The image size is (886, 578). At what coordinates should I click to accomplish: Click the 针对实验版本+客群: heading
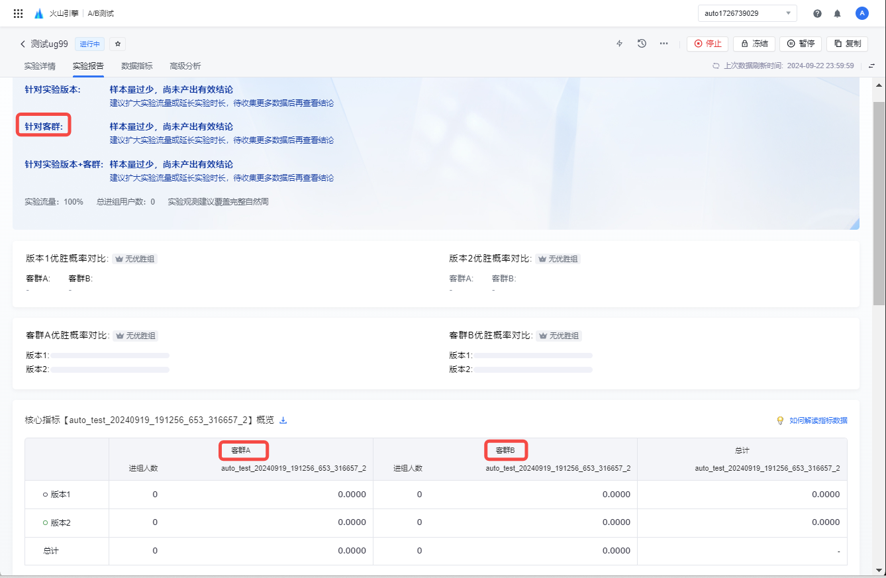[x=64, y=164]
